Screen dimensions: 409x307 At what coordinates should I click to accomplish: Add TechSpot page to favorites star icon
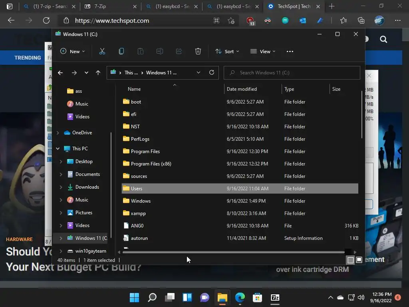(x=231, y=21)
